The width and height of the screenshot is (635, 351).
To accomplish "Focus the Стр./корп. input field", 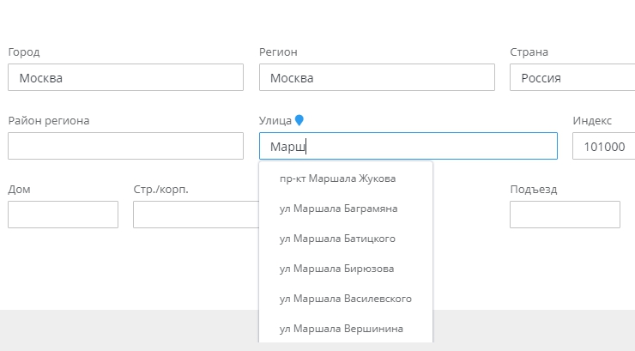I will (x=196, y=215).
